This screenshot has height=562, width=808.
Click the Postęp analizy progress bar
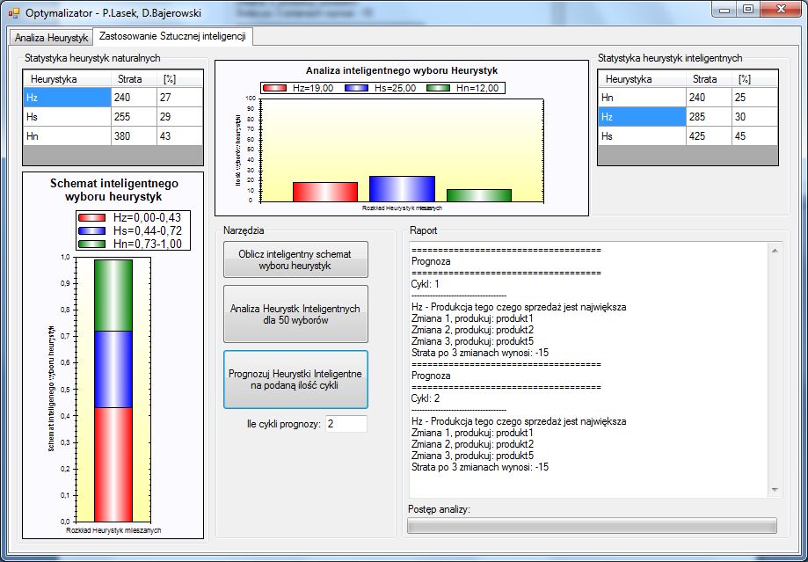tap(592, 526)
